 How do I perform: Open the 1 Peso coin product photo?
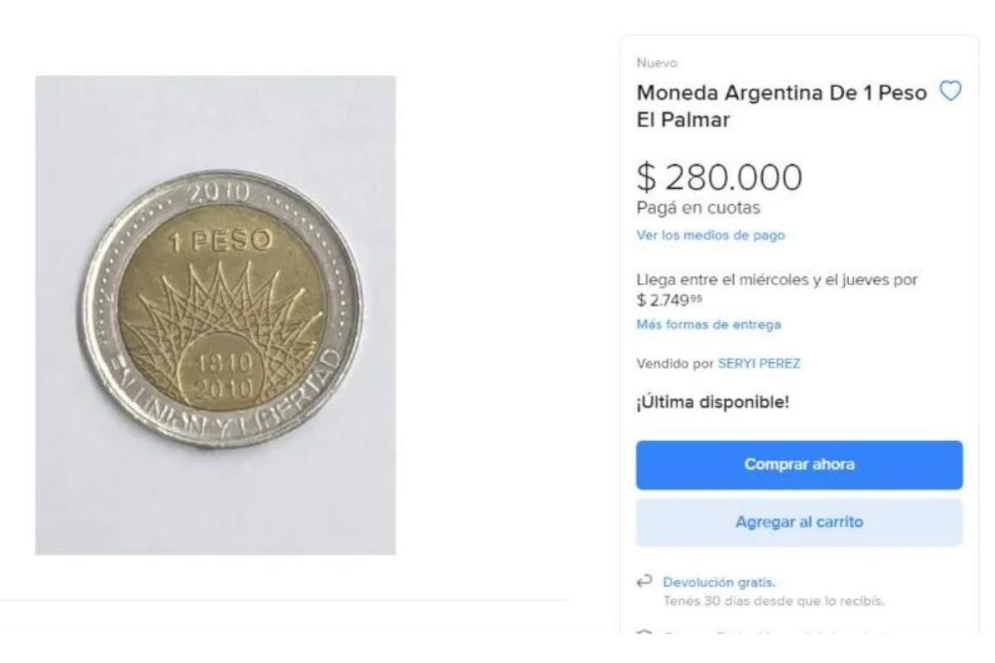tap(216, 315)
